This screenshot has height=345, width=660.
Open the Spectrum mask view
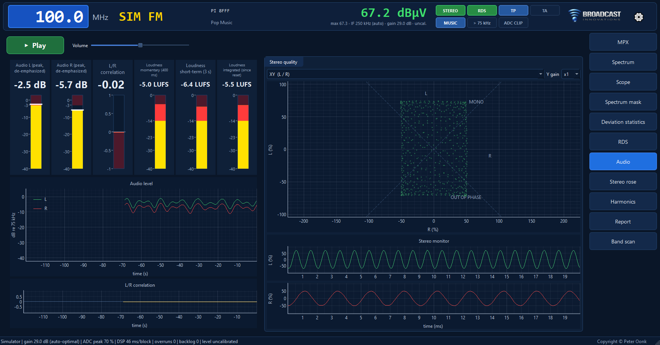coord(623,102)
